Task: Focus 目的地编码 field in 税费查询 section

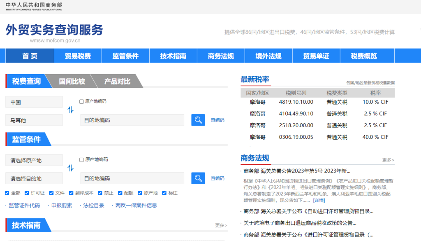Action: pyautogui.click(x=132, y=120)
